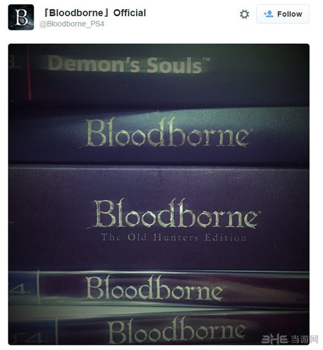Click The Old Hunters Edition subtitle text

point(174,237)
